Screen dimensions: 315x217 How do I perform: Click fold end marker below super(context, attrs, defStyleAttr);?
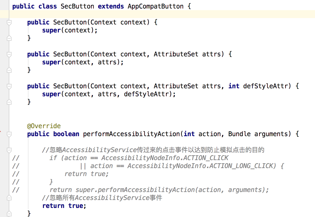(9, 102)
